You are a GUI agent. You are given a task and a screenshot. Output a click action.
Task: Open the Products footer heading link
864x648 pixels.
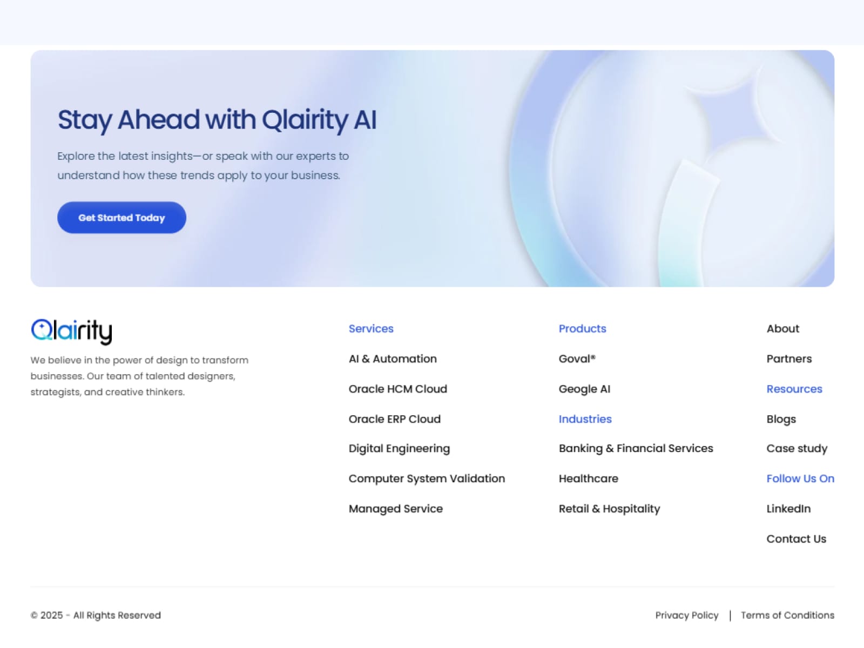click(583, 328)
